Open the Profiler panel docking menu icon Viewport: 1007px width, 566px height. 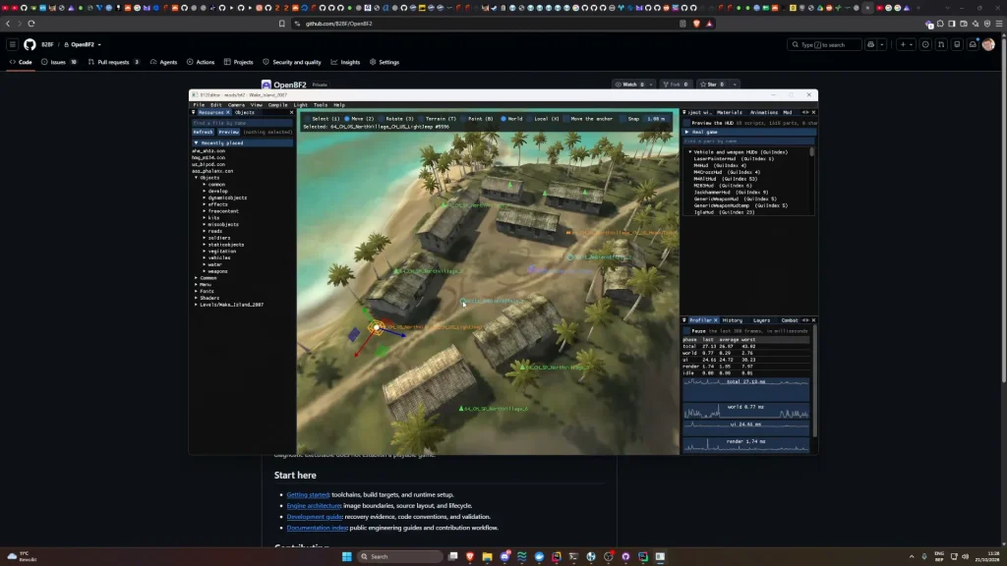(x=684, y=320)
